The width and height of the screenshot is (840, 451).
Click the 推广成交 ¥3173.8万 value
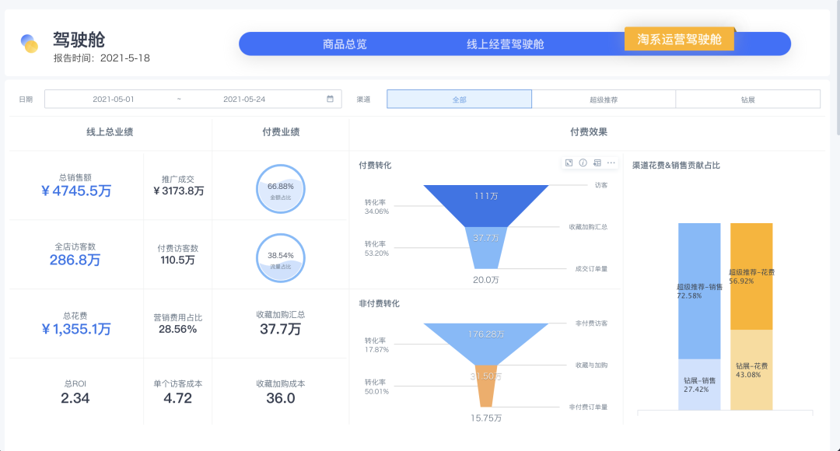178,191
